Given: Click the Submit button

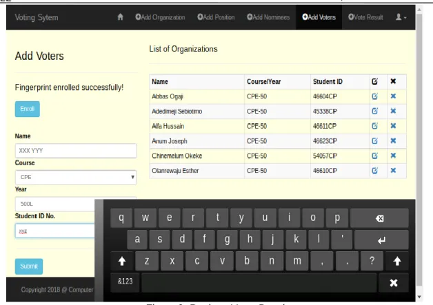Looking at the screenshot, I should pos(29,266).
